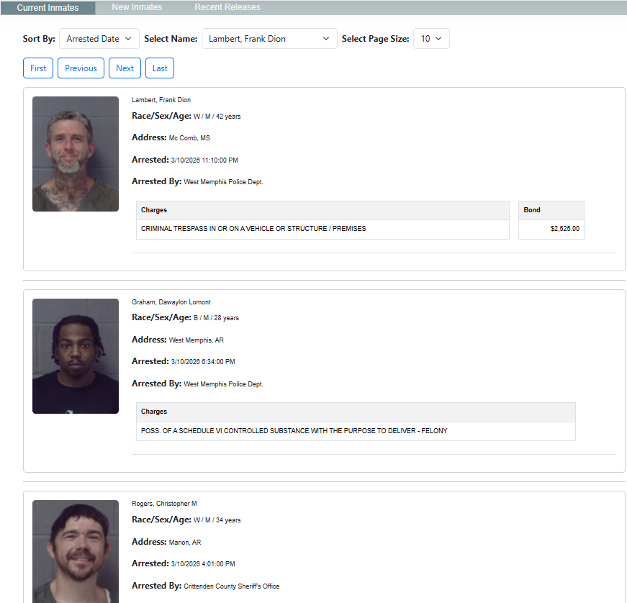Switch to the Current Inmates tab
Image resolution: width=627 pixels, height=603 pixels.
coord(48,7)
